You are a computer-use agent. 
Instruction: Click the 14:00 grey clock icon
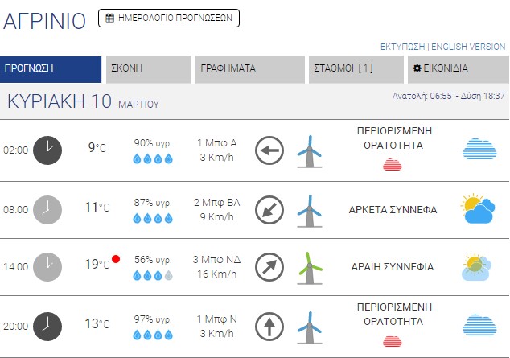(47, 265)
